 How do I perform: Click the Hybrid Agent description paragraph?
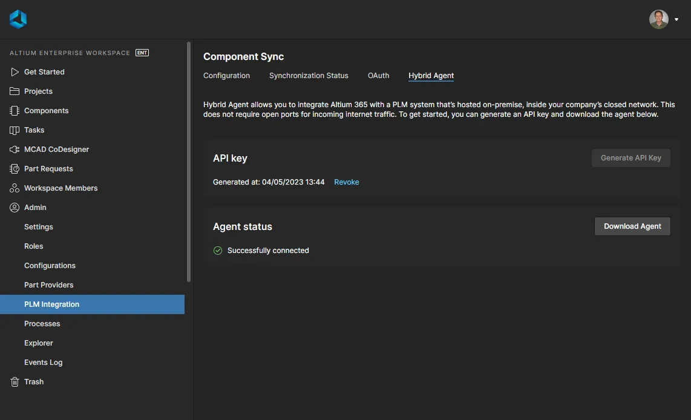click(x=439, y=110)
